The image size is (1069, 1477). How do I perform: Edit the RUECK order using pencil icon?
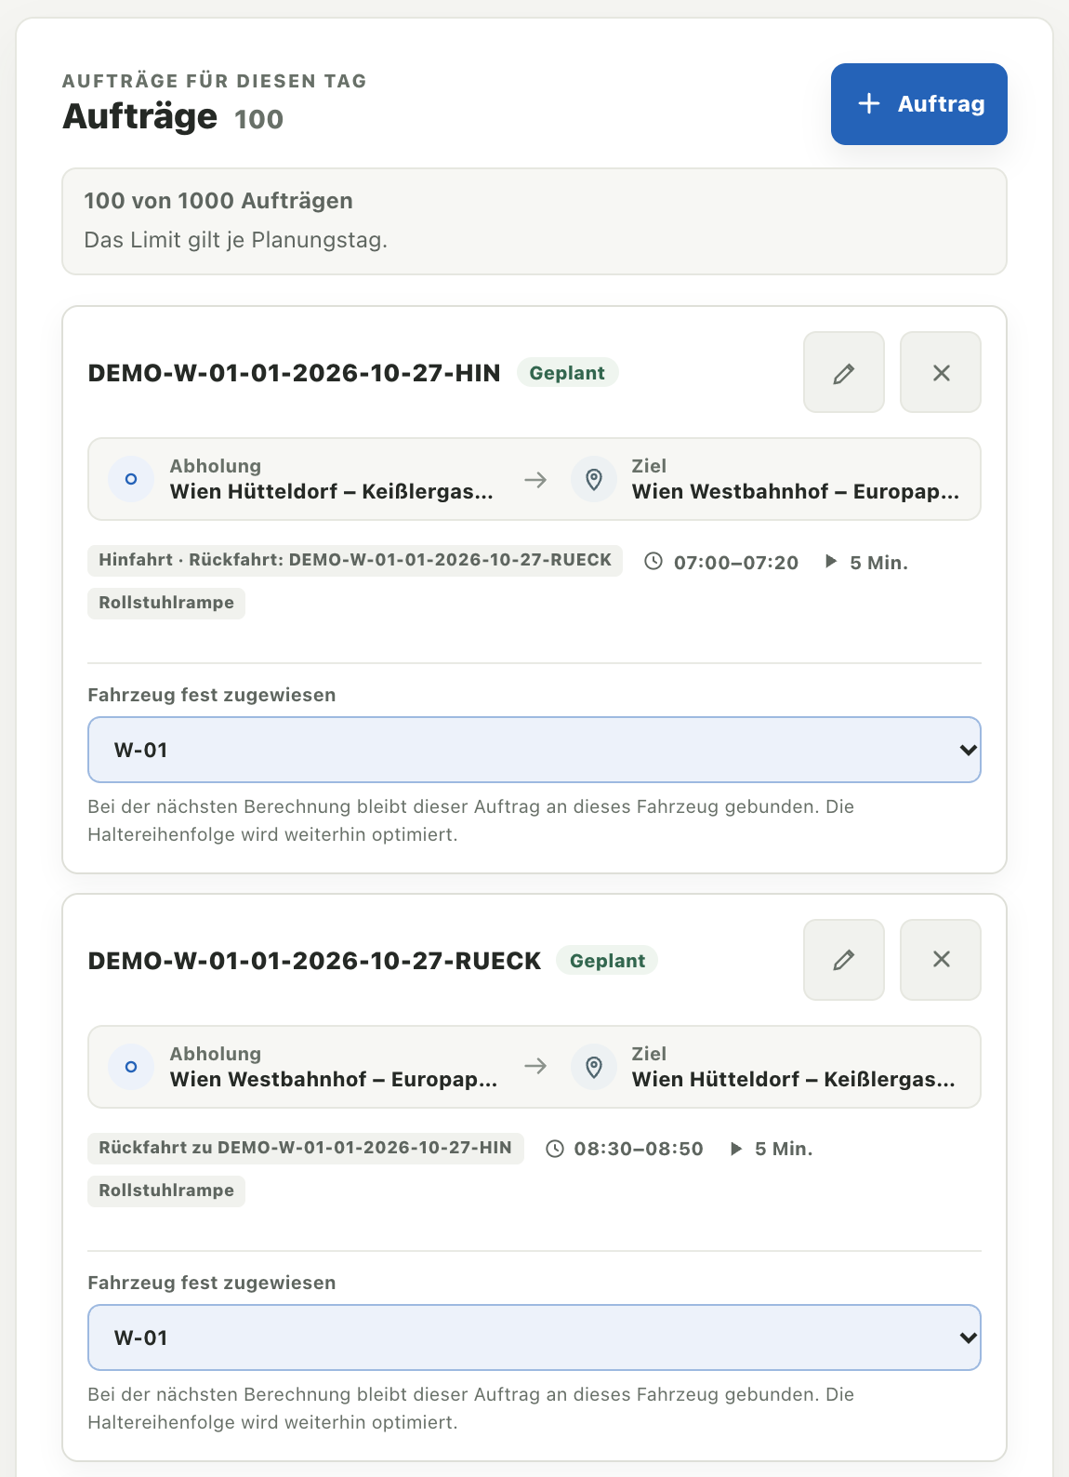pyautogui.click(x=843, y=960)
